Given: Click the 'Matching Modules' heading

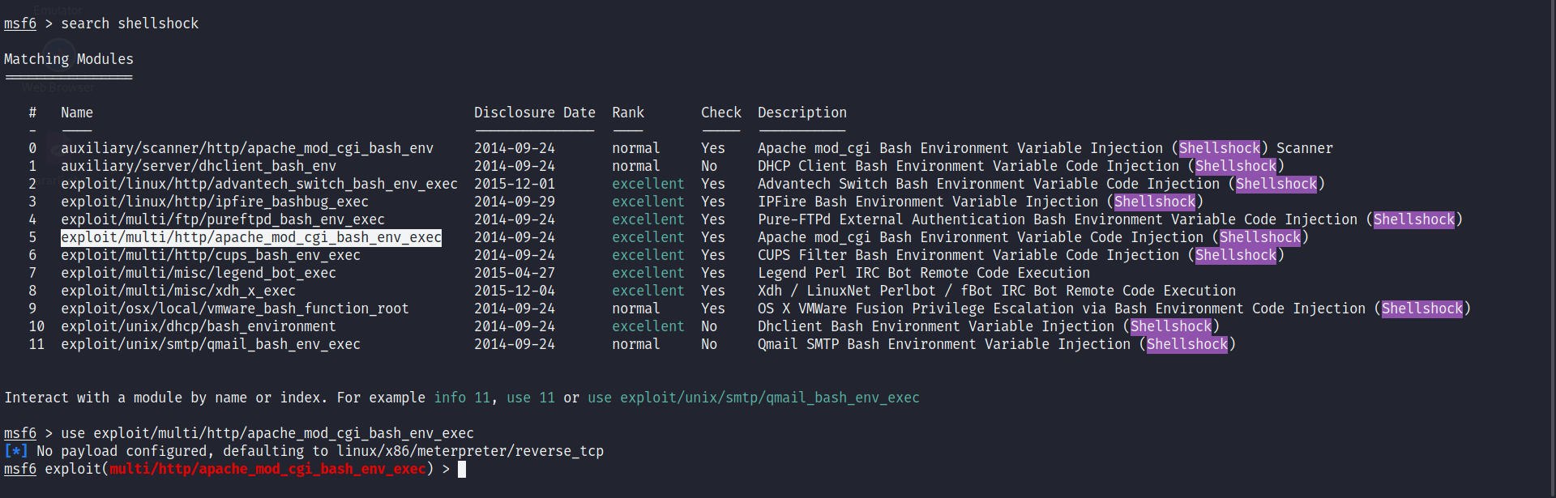Looking at the screenshot, I should (68, 59).
